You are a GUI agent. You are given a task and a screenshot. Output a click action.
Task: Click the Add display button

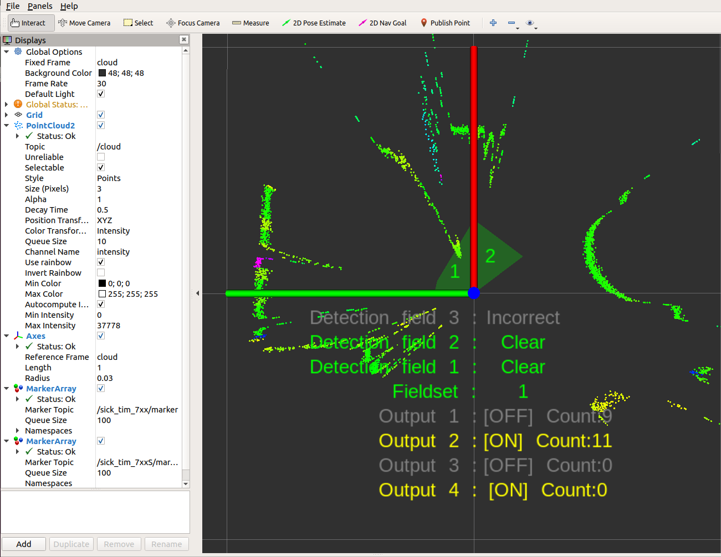(x=24, y=544)
